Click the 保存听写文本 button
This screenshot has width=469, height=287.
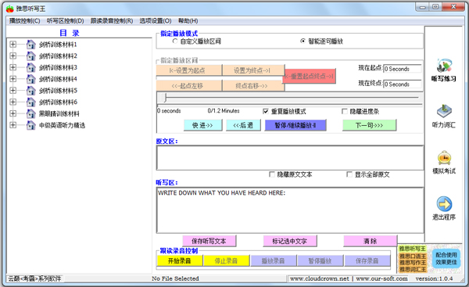coord(209,241)
